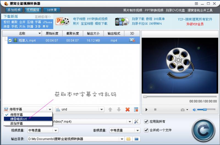Adjust the volume slider

click(x=206, y=109)
